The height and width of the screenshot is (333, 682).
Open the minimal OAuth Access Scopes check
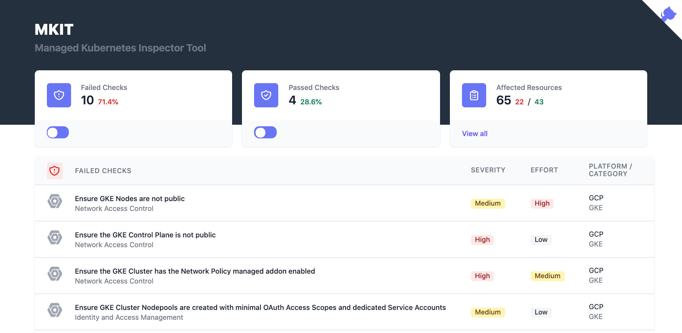(260, 307)
